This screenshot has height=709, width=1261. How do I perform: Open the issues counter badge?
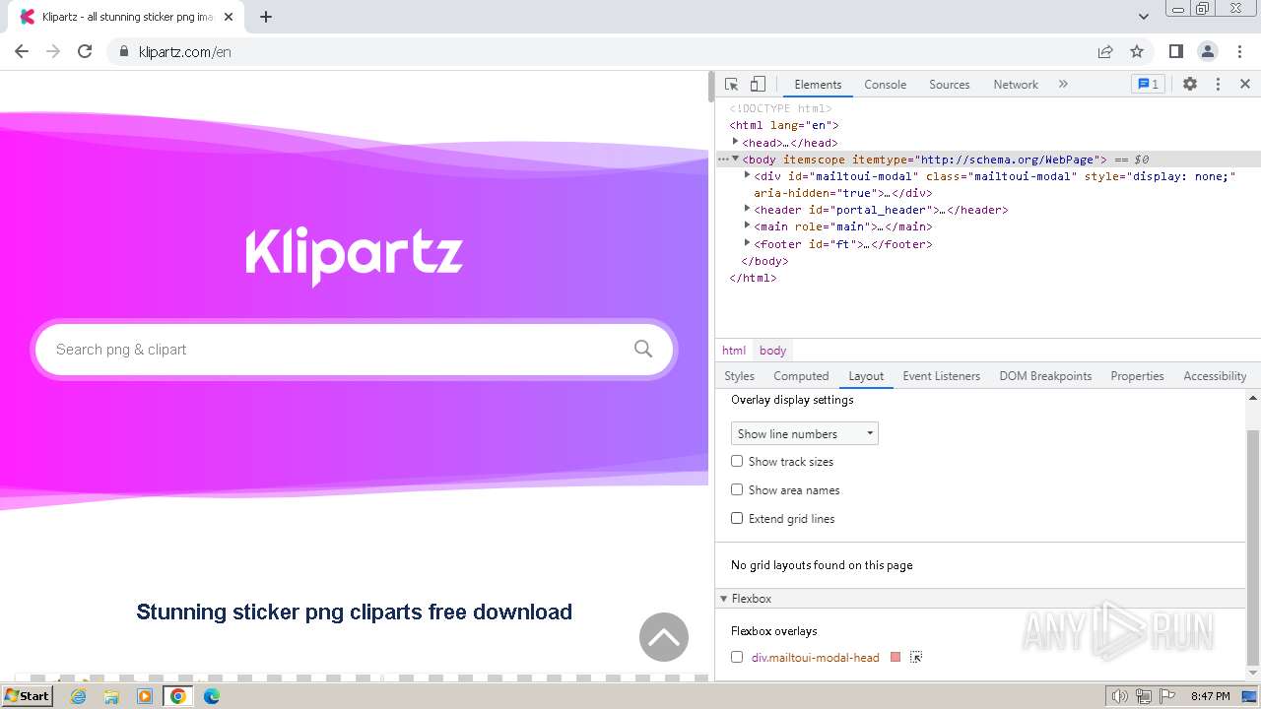point(1149,85)
